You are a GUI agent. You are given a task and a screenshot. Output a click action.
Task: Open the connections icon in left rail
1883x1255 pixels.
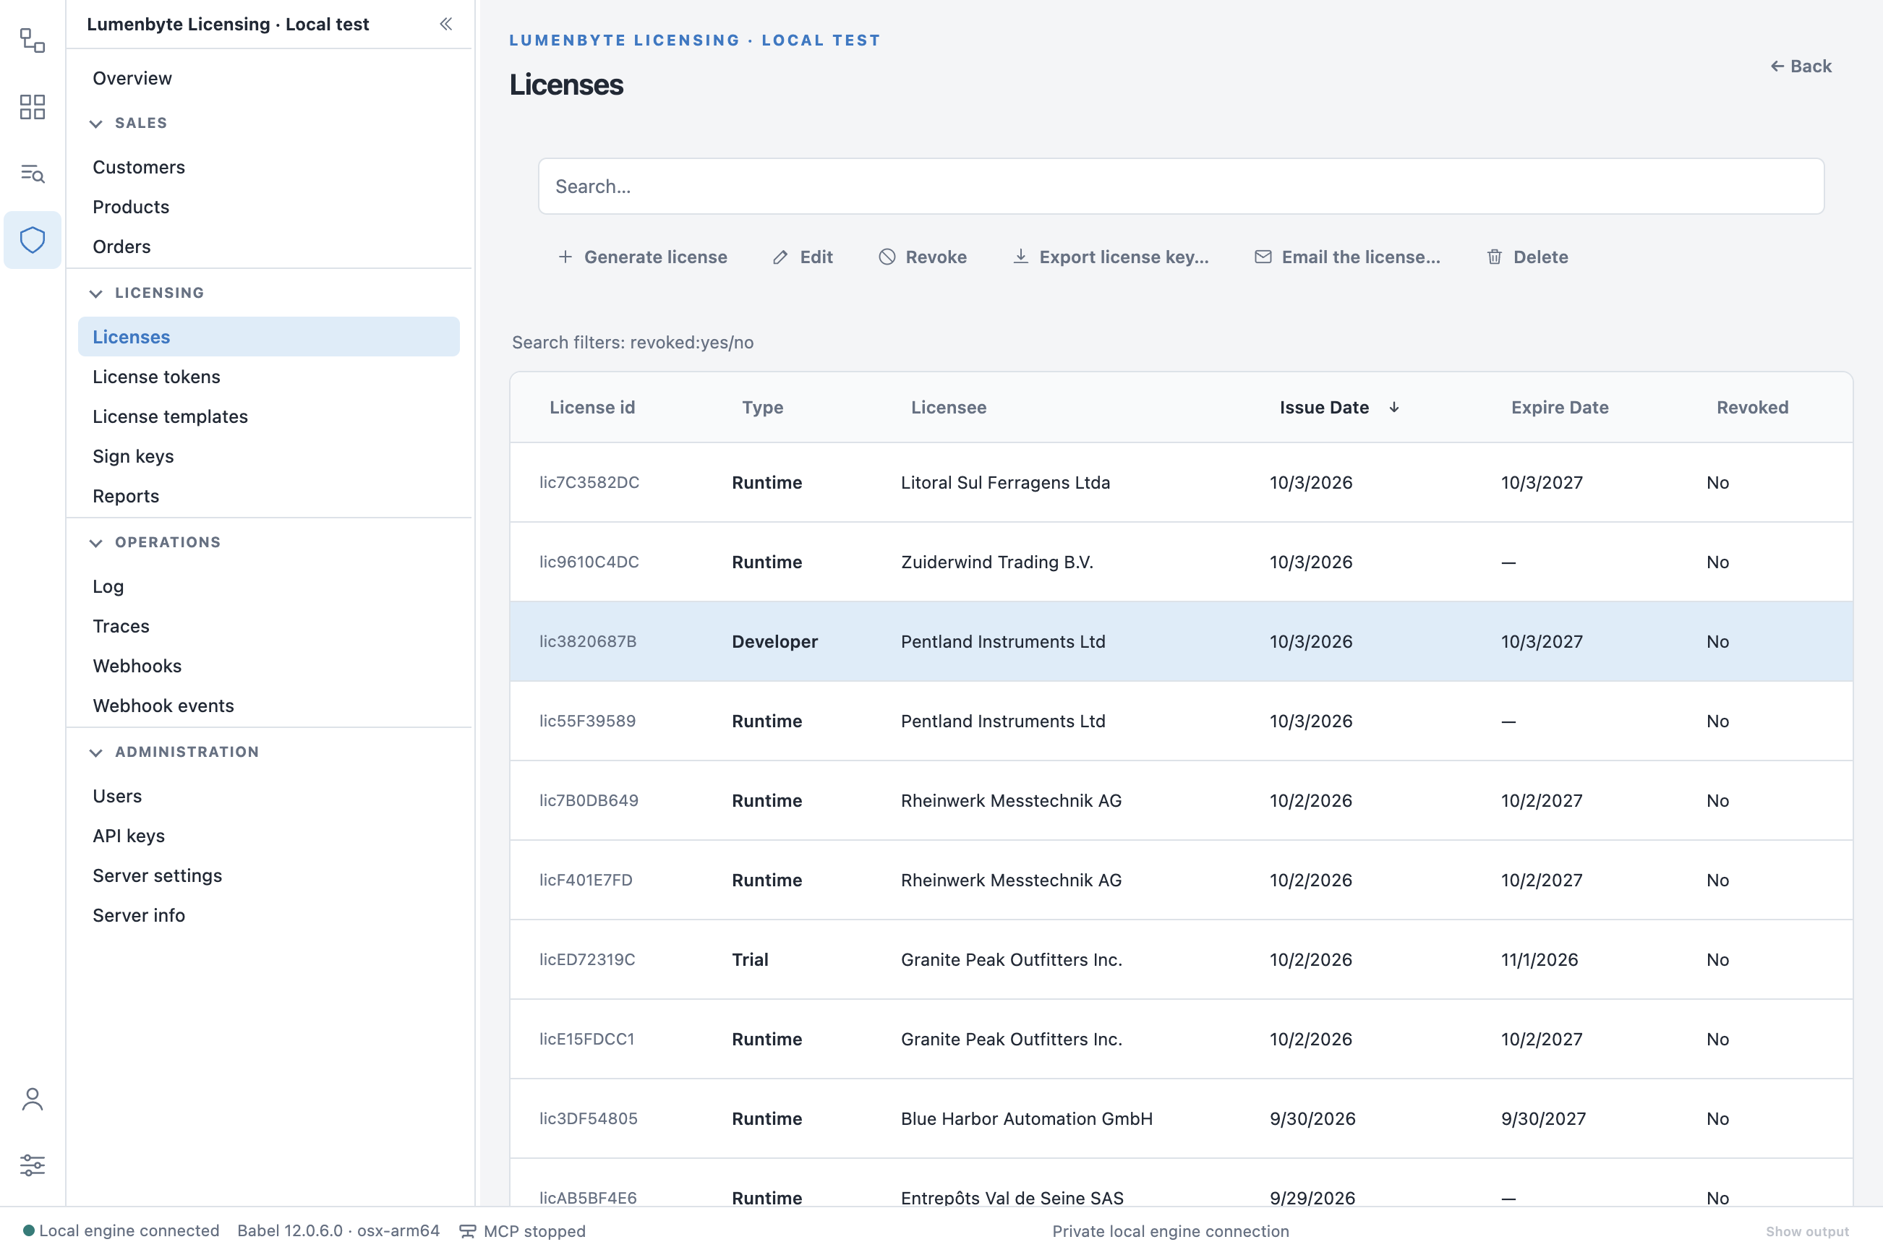coord(32,40)
